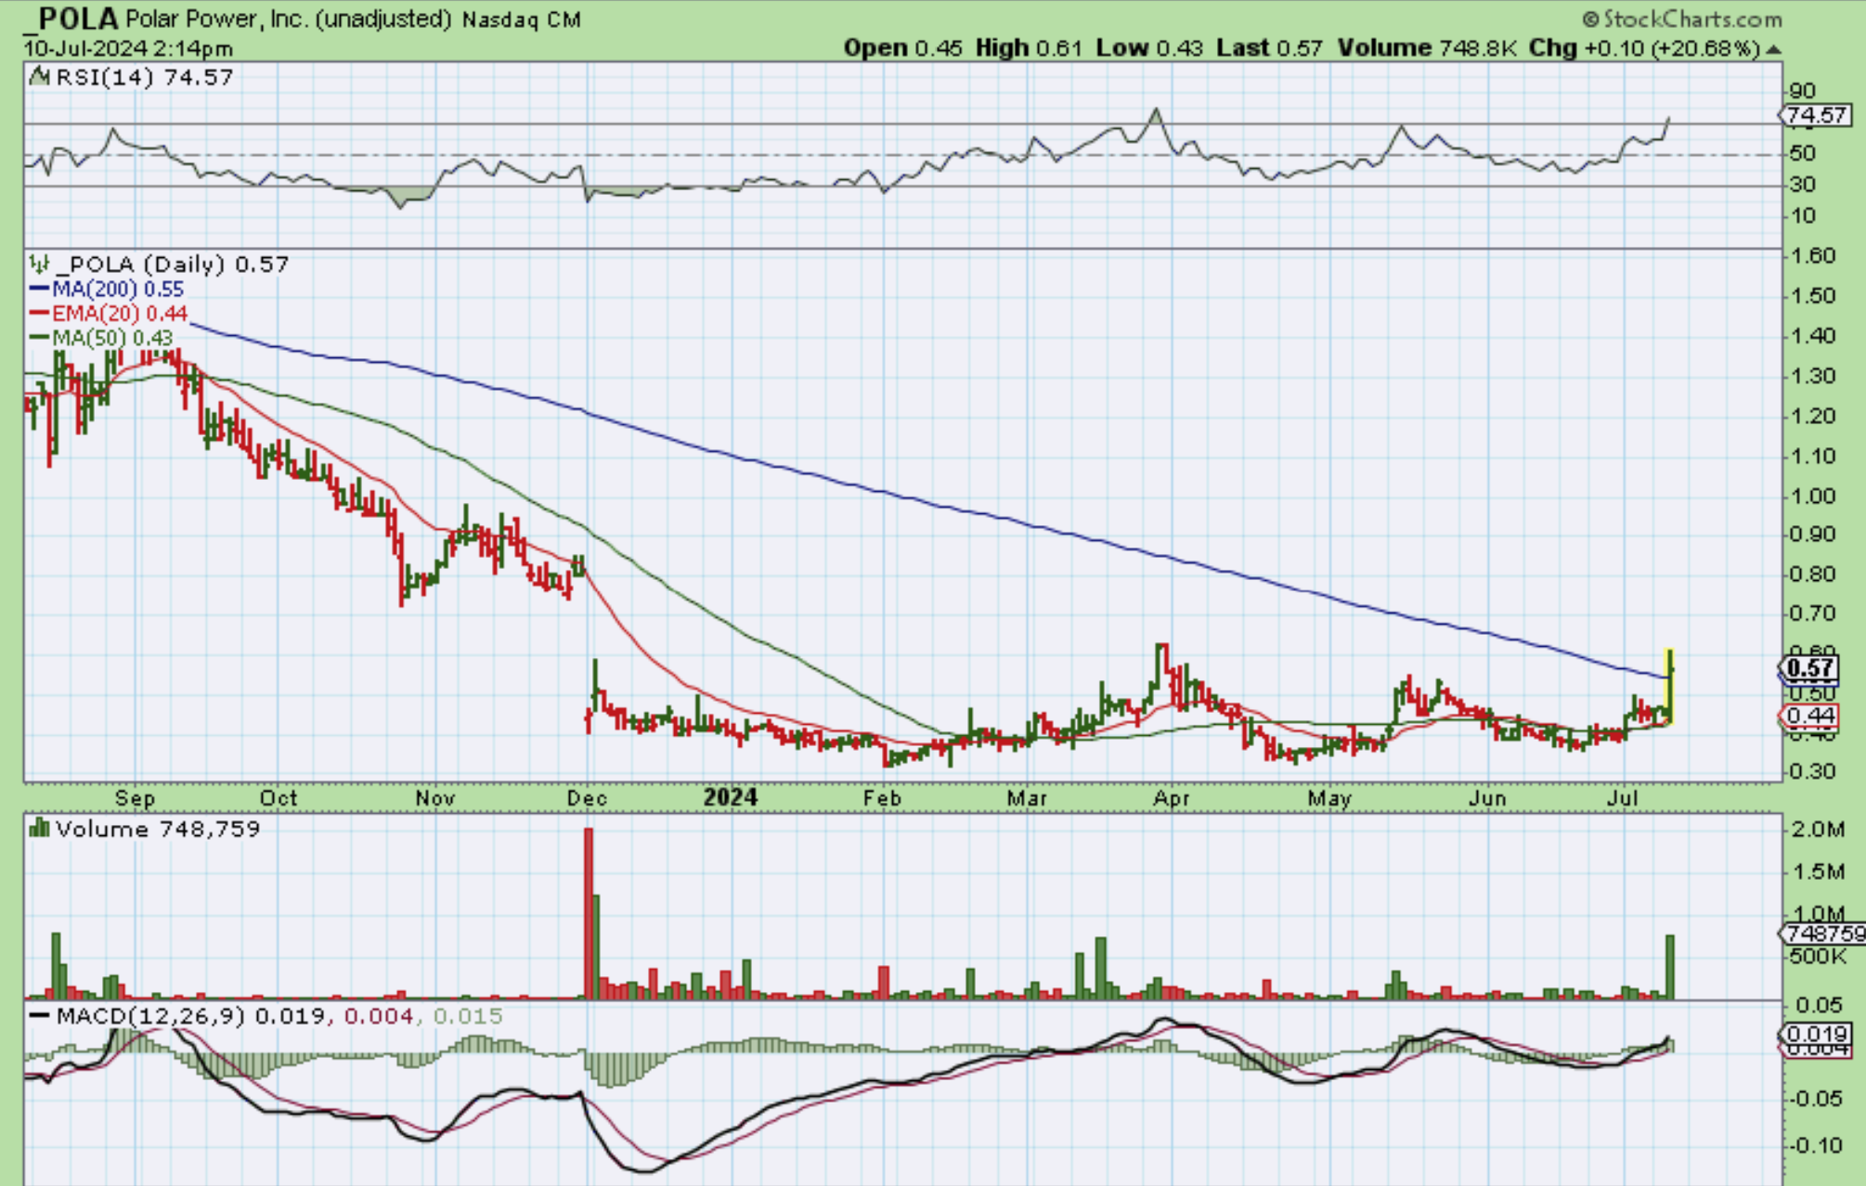Click the up arrow beside Chg value
This screenshot has width=1866, height=1186.
tap(1773, 49)
